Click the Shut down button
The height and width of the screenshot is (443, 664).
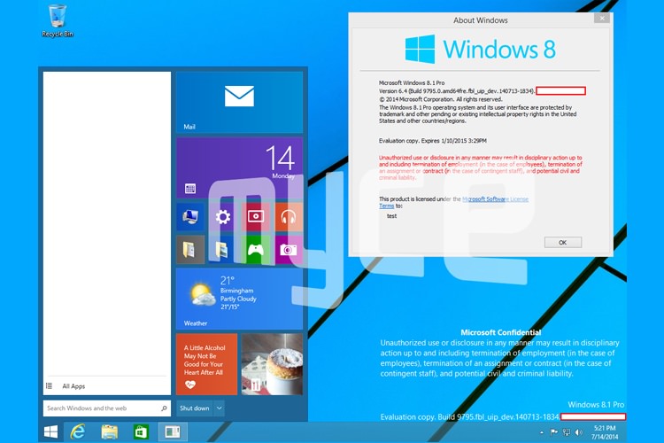[x=195, y=408]
